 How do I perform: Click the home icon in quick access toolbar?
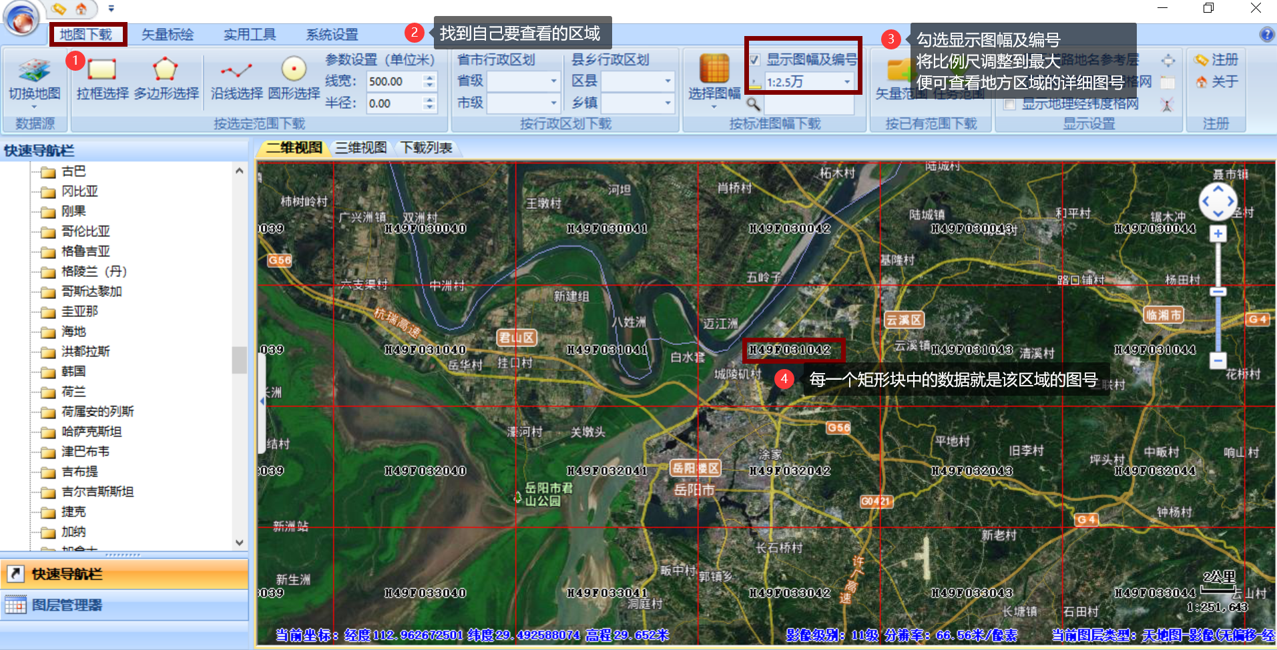tap(81, 9)
